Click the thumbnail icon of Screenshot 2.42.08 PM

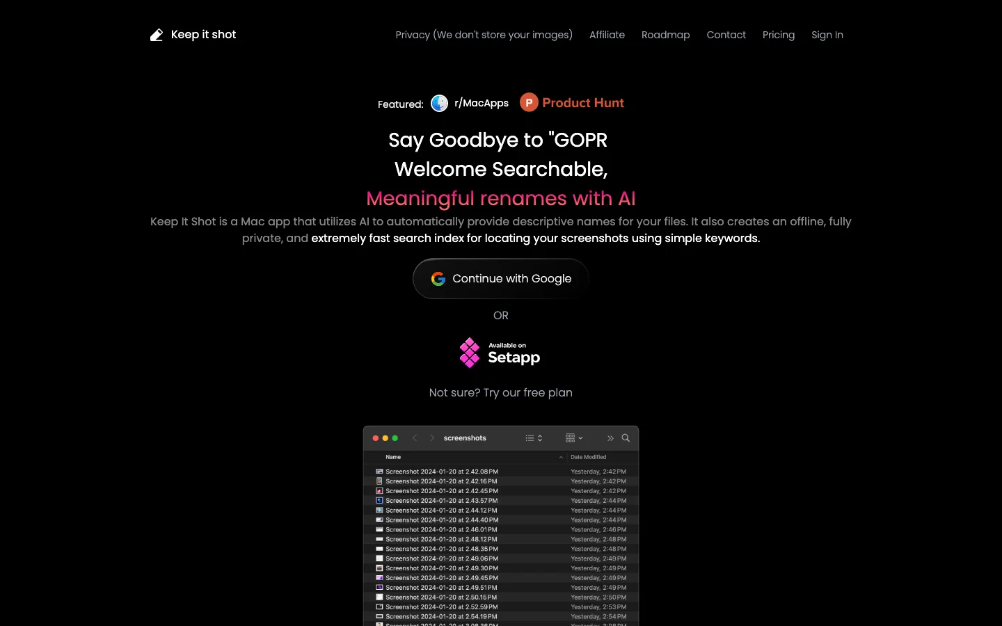point(379,472)
